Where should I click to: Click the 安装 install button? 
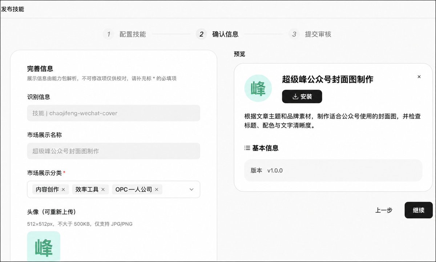[302, 96]
